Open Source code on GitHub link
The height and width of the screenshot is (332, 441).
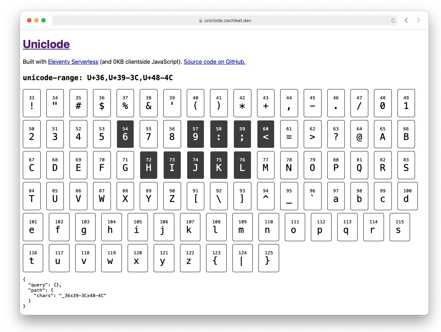(x=215, y=62)
